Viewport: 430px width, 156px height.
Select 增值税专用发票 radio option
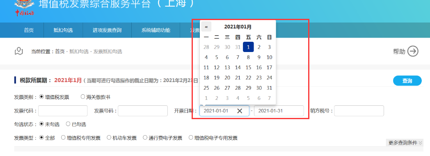point(63,138)
